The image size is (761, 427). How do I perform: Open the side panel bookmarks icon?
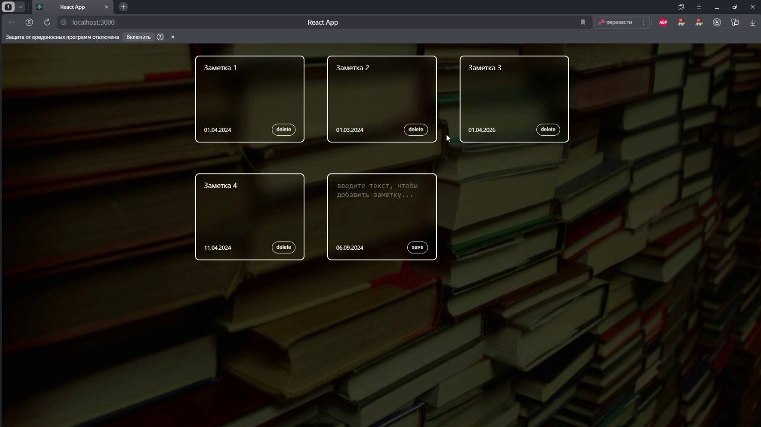point(681,7)
